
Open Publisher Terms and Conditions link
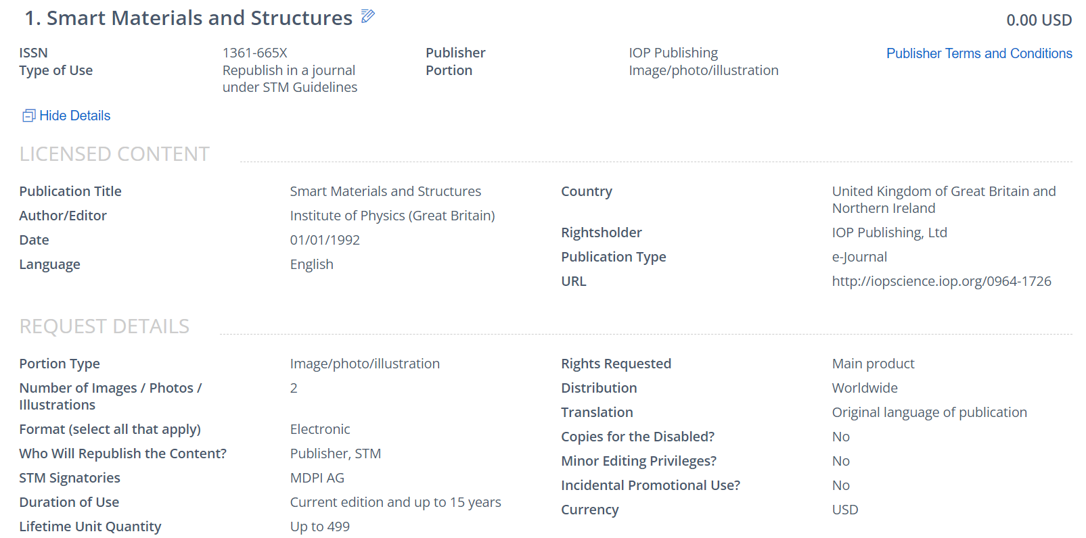(978, 53)
